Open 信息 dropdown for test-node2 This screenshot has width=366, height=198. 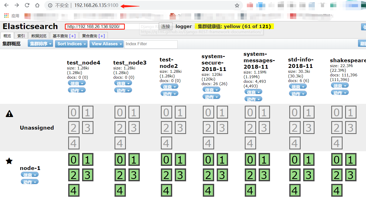click(169, 87)
